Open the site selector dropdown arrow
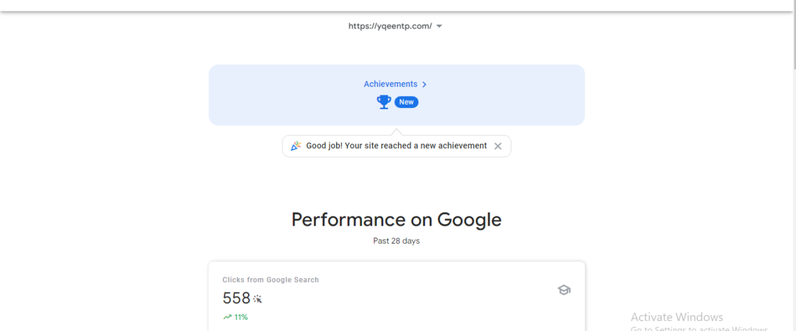The height and width of the screenshot is (331, 796). 439,26
